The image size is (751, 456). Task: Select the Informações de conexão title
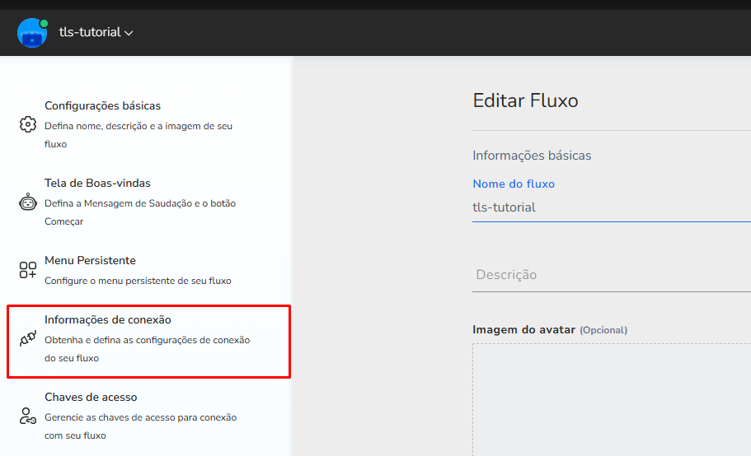(x=107, y=320)
